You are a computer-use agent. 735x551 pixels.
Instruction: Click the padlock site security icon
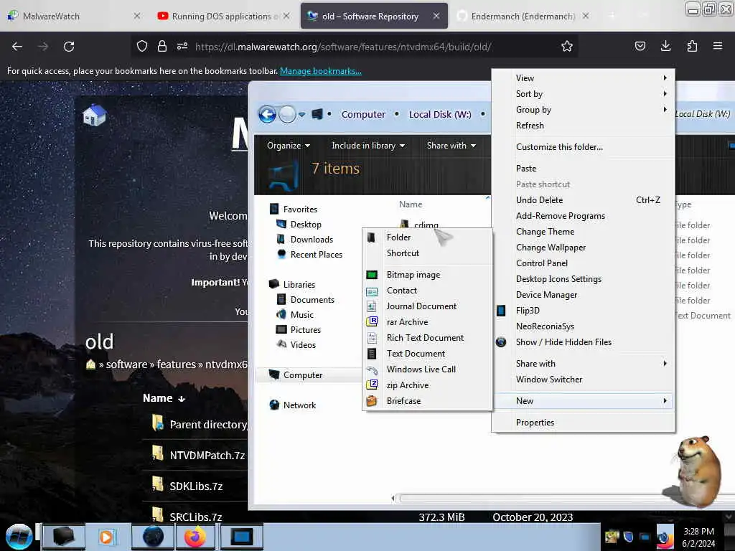click(162, 47)
